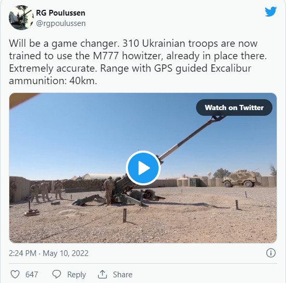Screen dimensions: 286x283
Task: Click the 'Will be a game changer' sentence
Action: [x=64, y=43]
